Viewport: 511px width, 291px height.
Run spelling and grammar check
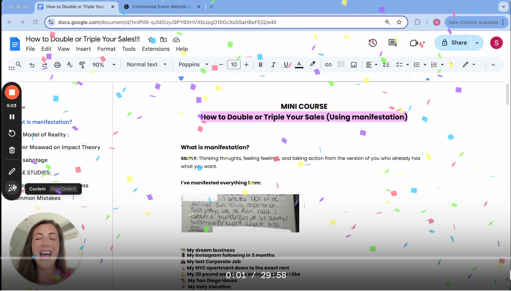[x=70, y=65]
